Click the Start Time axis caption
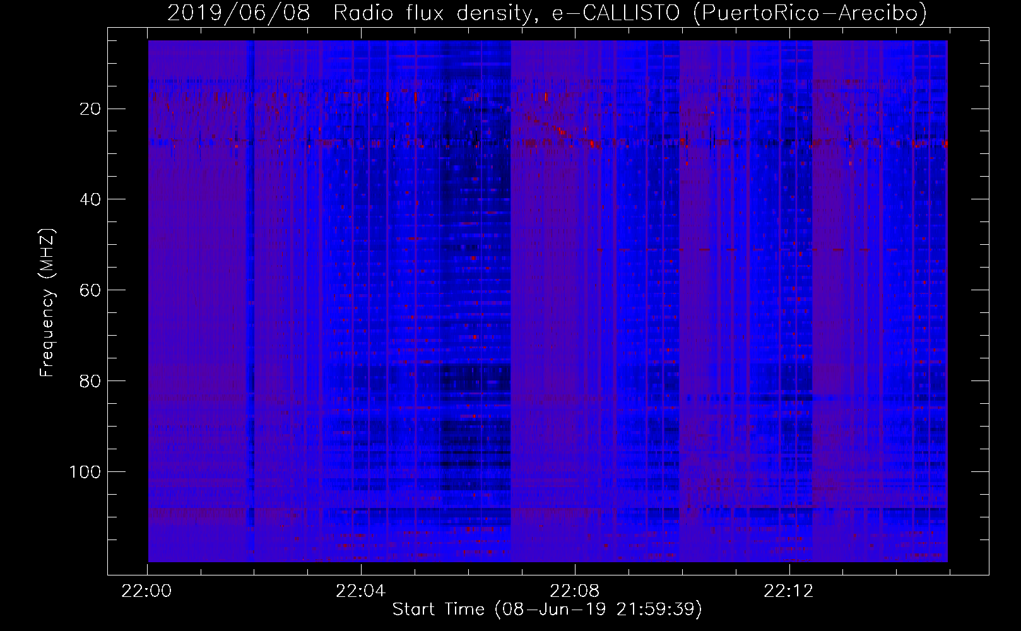The width and height of the screenshot is (1021, 631). pyautogui.click(x=547, y=610)
